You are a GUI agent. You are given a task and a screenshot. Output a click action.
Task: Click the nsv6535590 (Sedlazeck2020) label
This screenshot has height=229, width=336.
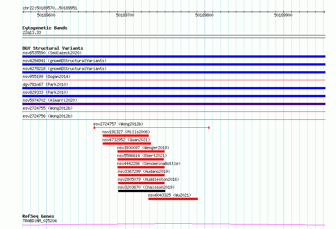52,53
